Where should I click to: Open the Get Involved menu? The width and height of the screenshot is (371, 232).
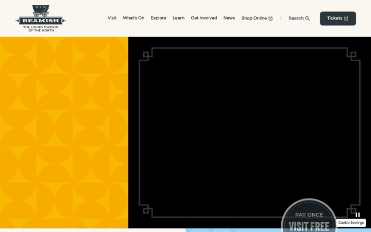click(x=204, y=18)
